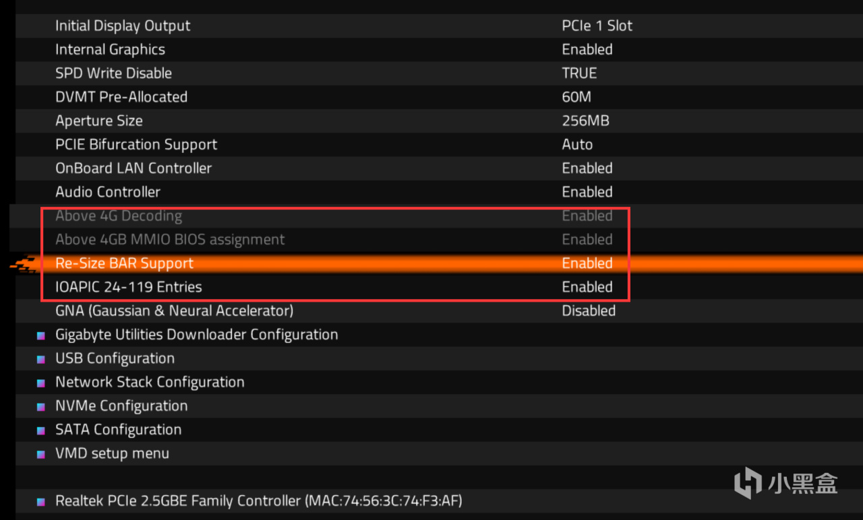
Task: Click the square icon beside Realtek PCIe 2.5GBE Controller
Action: coord(41,501)
